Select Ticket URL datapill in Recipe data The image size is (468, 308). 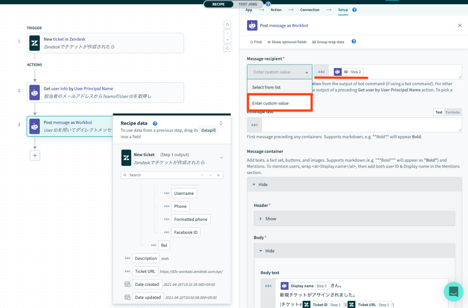click(x=145, y=271)
